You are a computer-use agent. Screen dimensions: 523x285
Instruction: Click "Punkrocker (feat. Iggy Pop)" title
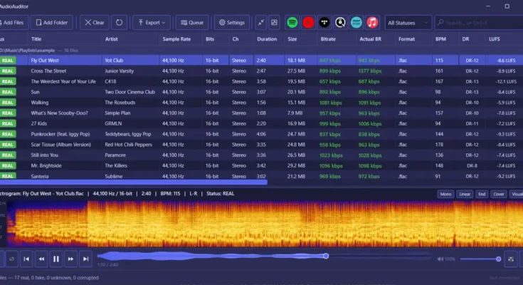[x=60, y=134]
